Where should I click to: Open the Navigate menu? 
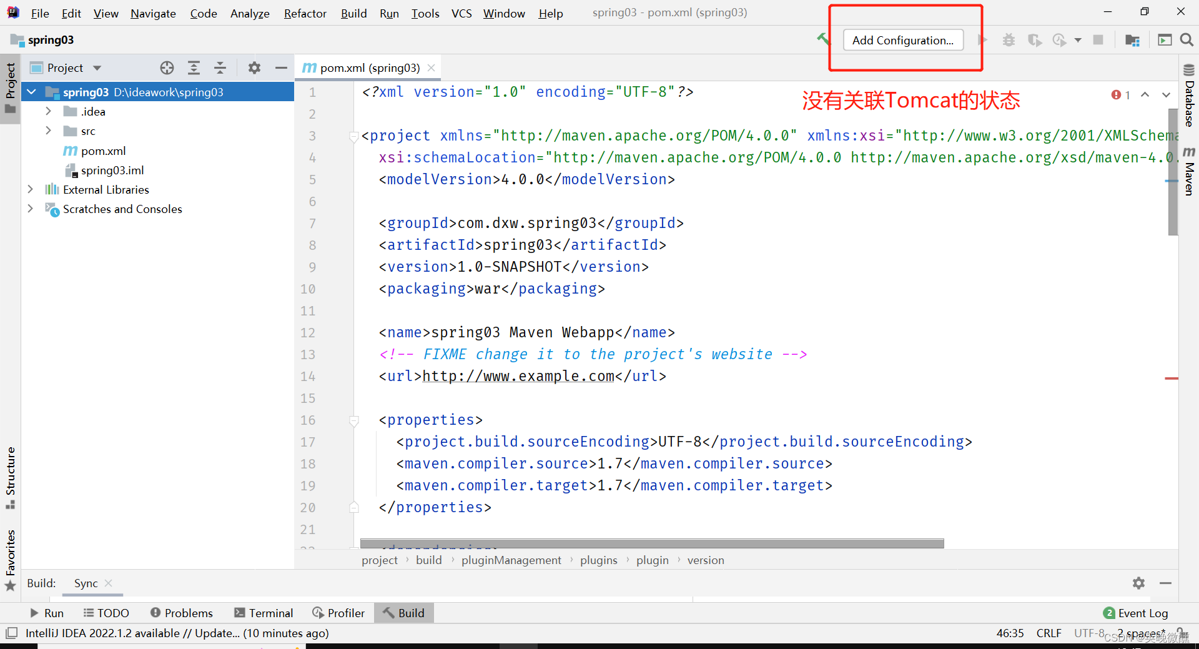tap(153, 13)
